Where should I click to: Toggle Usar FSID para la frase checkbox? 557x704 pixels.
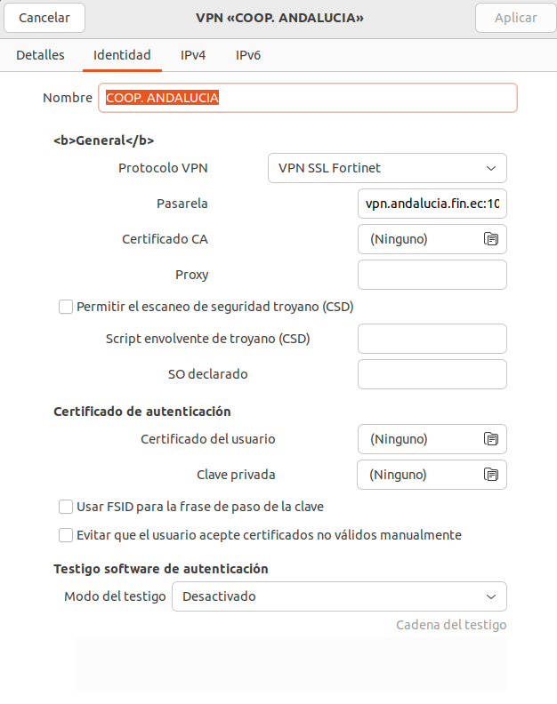66,507
